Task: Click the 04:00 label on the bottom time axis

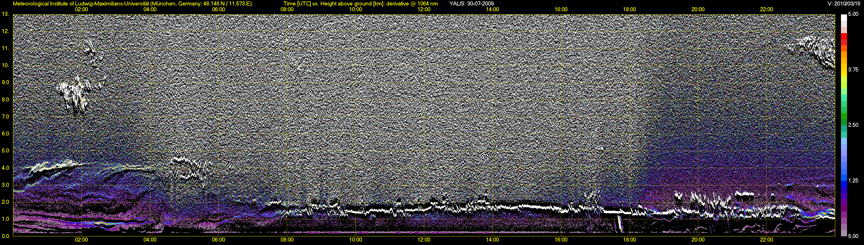Action: [150, 240]
